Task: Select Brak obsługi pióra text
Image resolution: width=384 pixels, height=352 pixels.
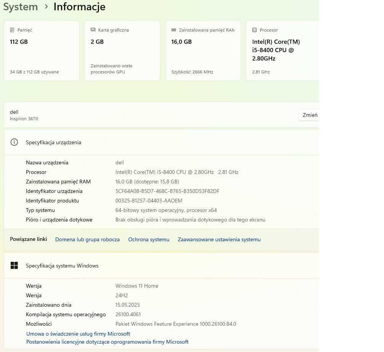Action: [x=190, y=220]
